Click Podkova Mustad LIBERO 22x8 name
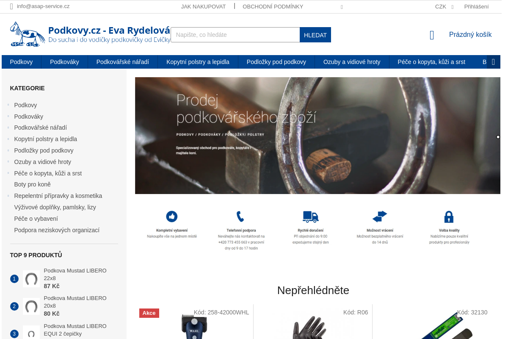 (75, 275)
